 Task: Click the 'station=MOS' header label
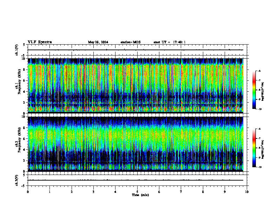coord(131,42)
